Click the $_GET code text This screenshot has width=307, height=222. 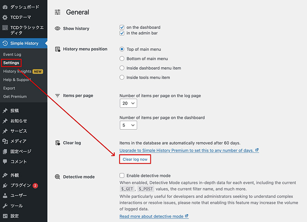(x=127, y=189)
